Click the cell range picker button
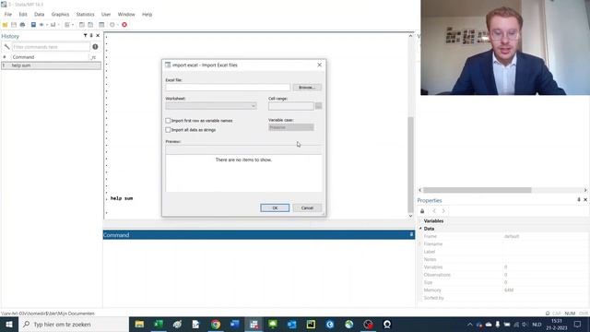Image resolution: width=590 pixels, height=332 pixels. click(x=318, y=106)
